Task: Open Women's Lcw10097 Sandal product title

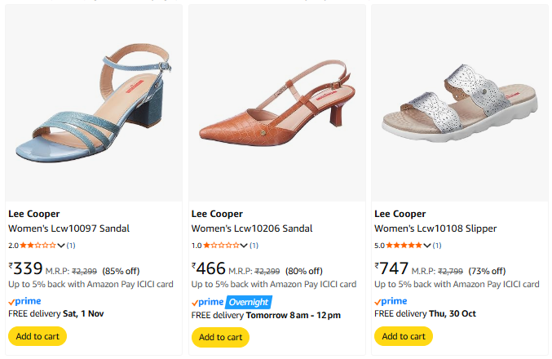Action: point(68,228)
